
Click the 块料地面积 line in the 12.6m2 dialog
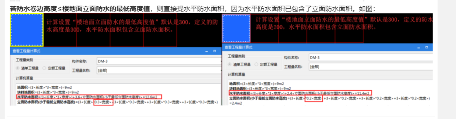[48, 92]
